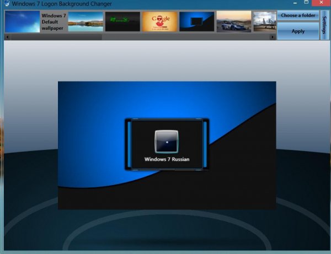
Task: Click the app icon in the title bar
Action: [7, 3]
